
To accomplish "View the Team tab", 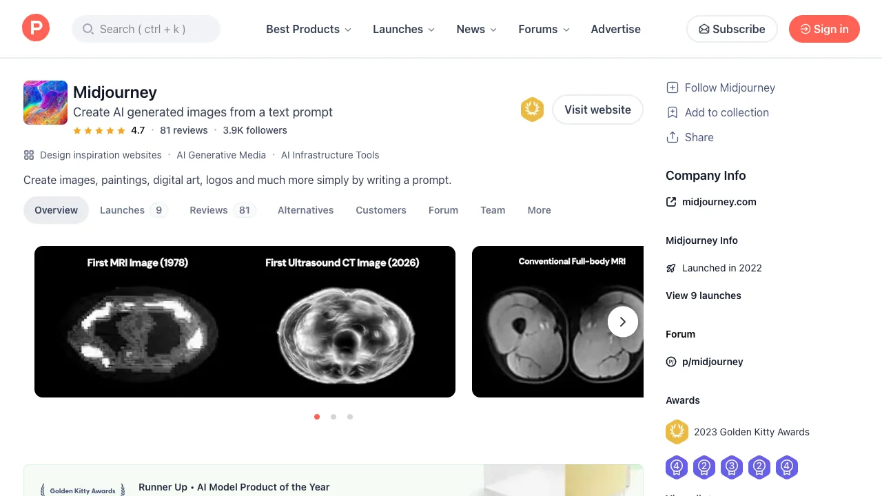I will 493,210.
